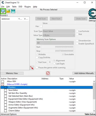Activate Set Item Box Quantity checkbox
This screenshot has width=96, height=116.
pyautogui.click(x=5, y=93)
